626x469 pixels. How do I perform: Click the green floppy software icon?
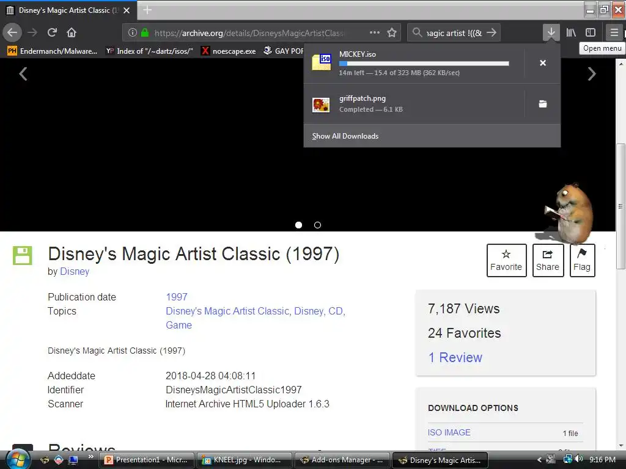pos(23,256)
